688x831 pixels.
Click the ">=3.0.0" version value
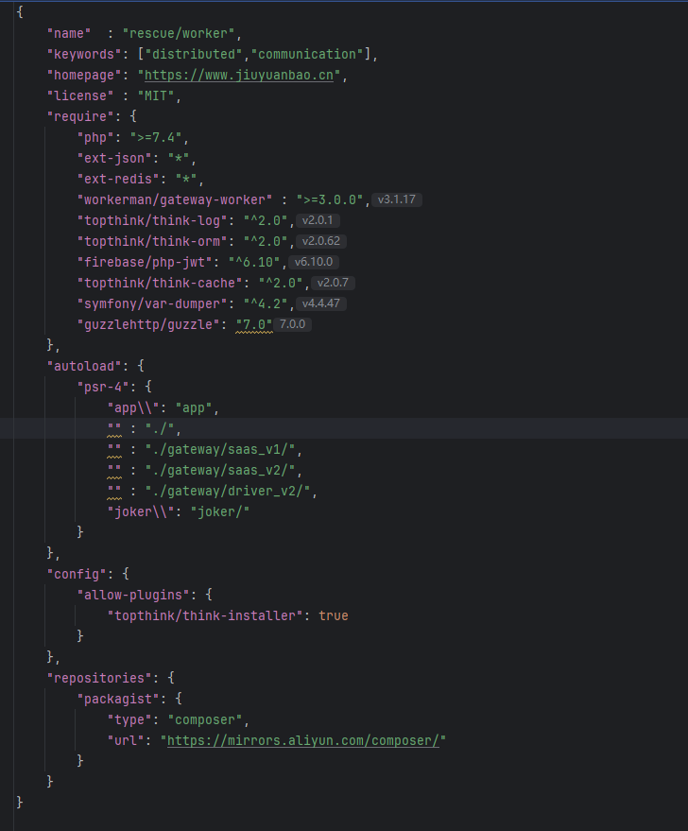pyautogui.click(x=330, y=199)
